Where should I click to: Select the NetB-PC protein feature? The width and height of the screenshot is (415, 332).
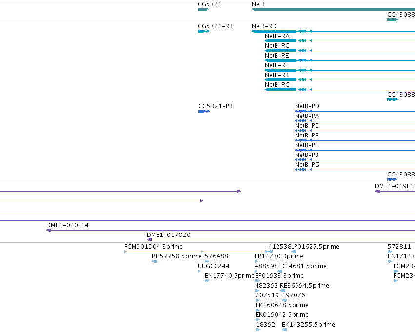point(355,131)
